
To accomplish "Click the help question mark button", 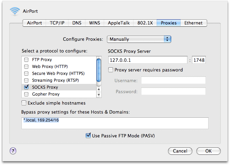I will [x=13, y=151].
